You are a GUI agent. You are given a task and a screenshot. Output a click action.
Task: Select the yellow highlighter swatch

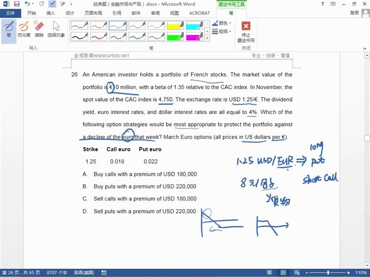(x=175, y=25)
